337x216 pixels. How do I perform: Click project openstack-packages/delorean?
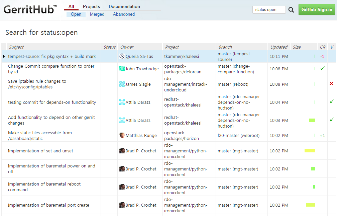183,69
